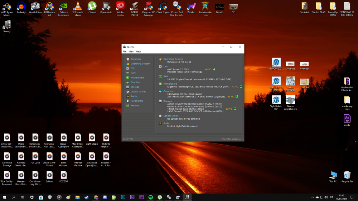This screenshot has height=201, width=358.
Task: Select the WINDOWS 10 PRO CD KEY file
Action: click(x=347, y=9)
